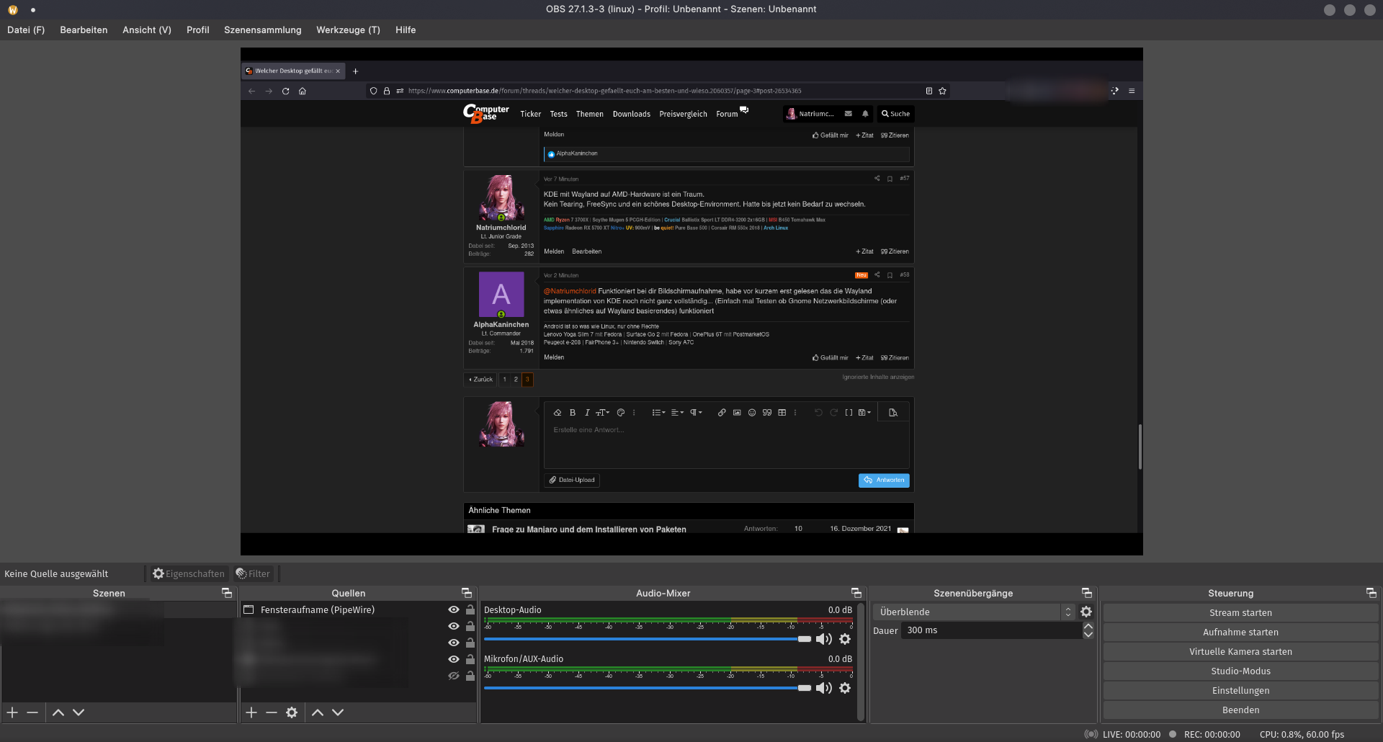Open the Werkzeuge menu
The image size is (1383, 742).
348,30
